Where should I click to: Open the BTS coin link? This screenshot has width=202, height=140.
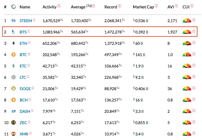[x=23, y=32]
